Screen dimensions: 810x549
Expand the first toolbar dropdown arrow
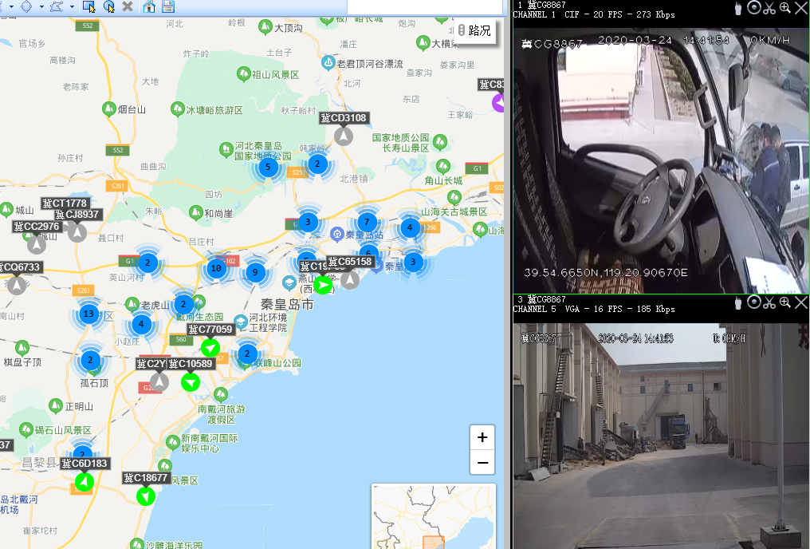click(11, 6)
